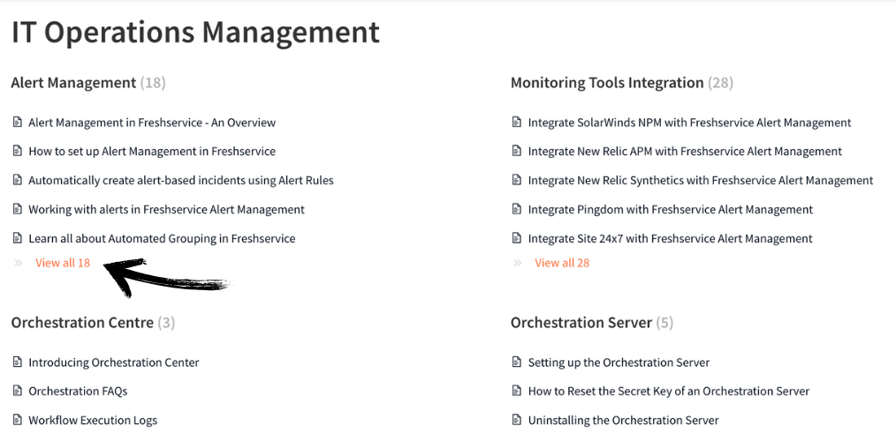The width and height of the screenshot is (896, 441).
Task: Open Integrate Pingdom article
Action: coord(671,209)
